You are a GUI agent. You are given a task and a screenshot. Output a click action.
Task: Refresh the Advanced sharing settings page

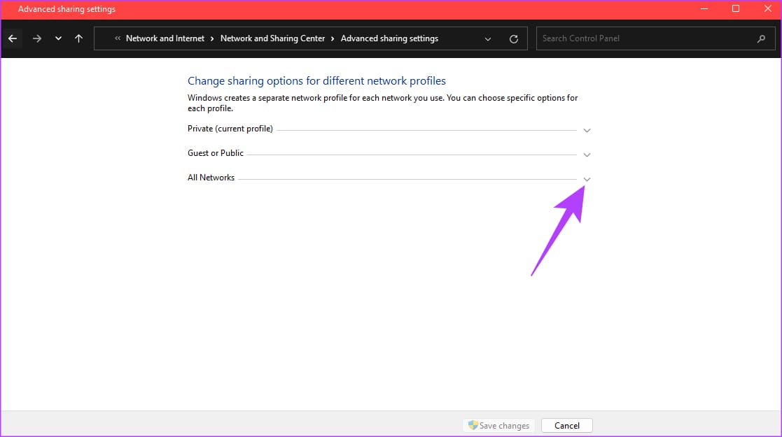[514, 39]
